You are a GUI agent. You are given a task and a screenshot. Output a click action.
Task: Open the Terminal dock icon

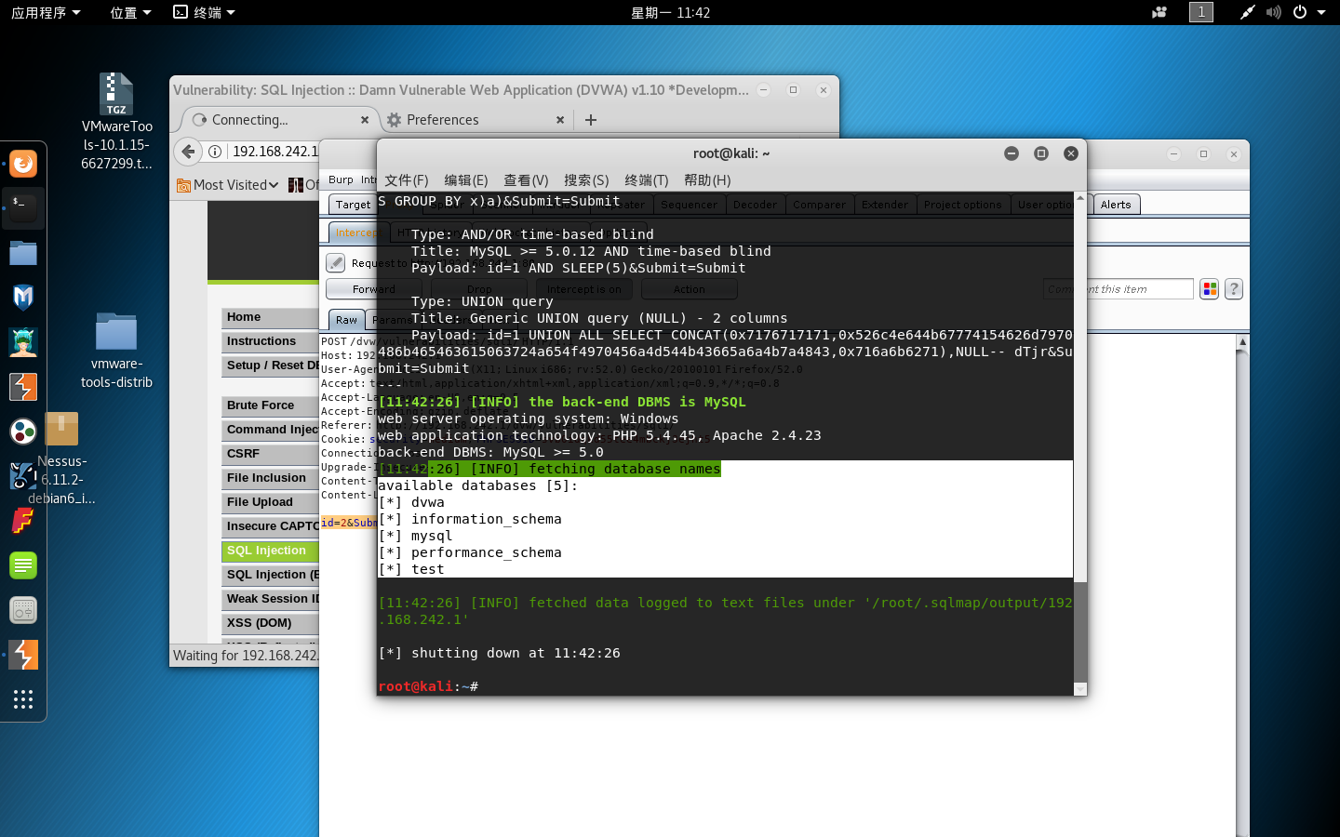pyautogui.click(x=23, y=208)
